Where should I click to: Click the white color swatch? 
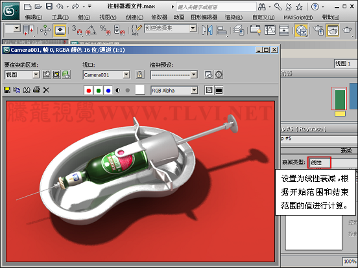pos(140,89)
